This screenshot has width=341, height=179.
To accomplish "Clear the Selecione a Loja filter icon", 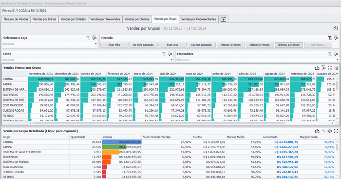I will pos(88,38).
